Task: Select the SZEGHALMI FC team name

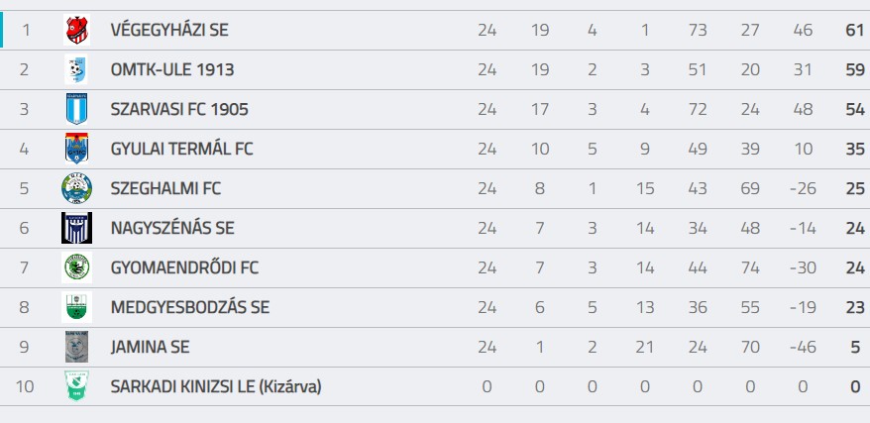Action: click(x=165, y=188)
